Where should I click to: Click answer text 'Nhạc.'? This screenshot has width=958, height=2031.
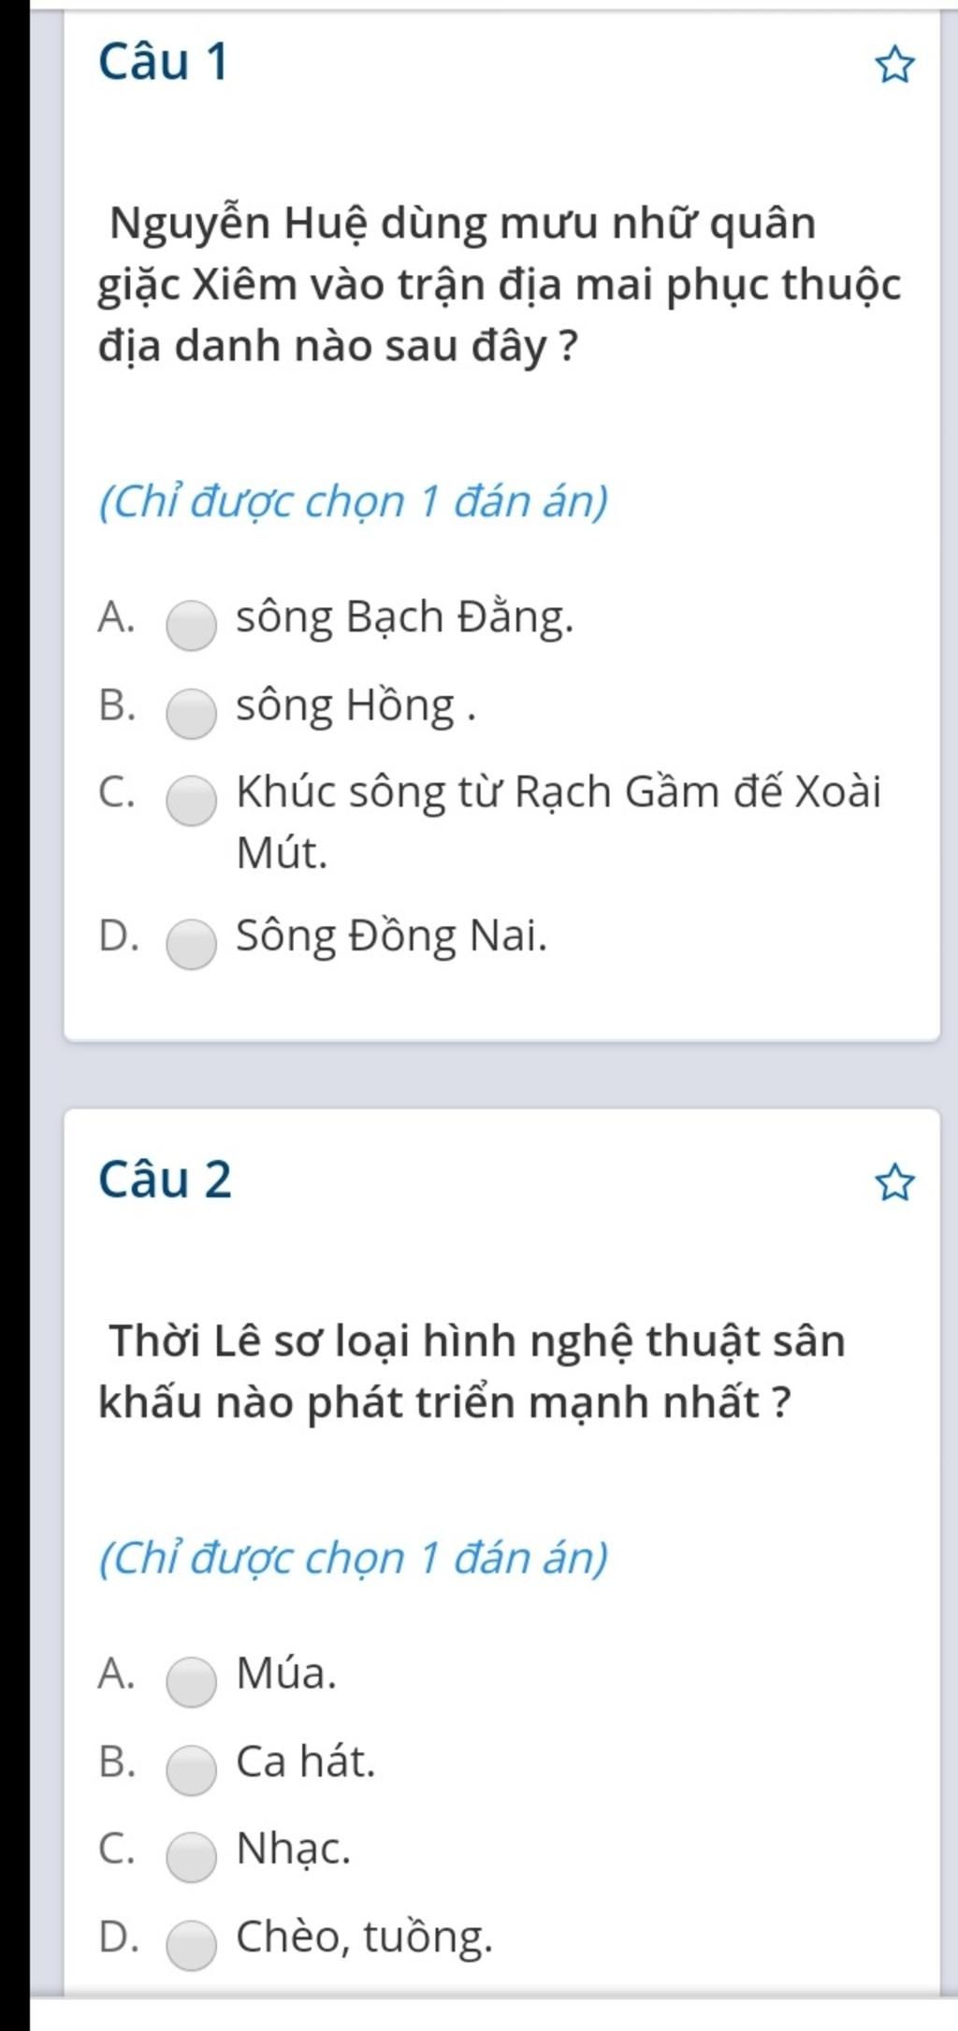click(x=294, y=1850)
